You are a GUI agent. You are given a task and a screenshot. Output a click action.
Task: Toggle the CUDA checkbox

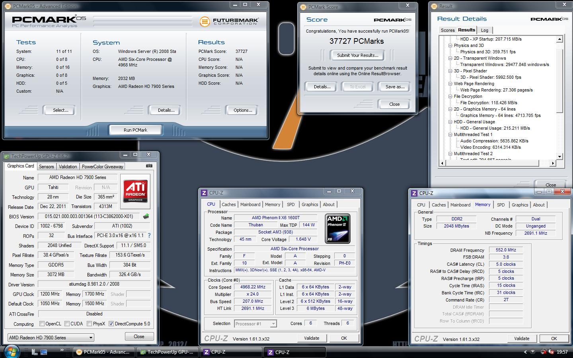pyautogui.click(x=67, y=324)
